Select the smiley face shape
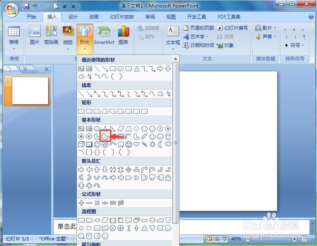The height and width of the screenshot is (246, 317). pyautogui.click(x=129, y=144)
